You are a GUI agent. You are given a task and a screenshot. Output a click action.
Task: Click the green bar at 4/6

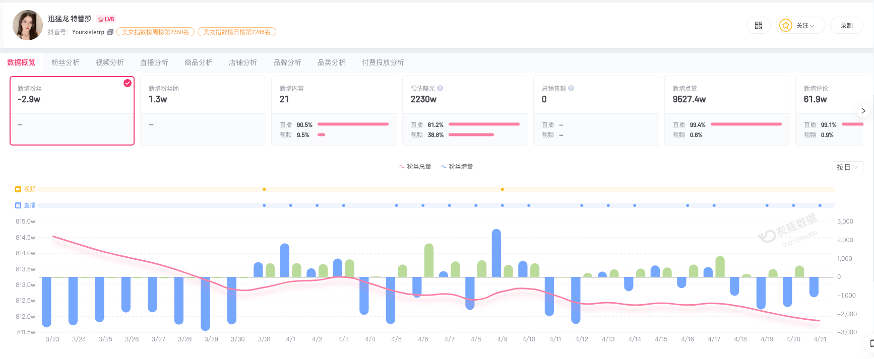point(429,260)
